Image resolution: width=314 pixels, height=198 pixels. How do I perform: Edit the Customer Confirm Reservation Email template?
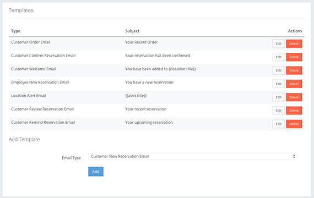pyautogui.click(x=279, y=57)
